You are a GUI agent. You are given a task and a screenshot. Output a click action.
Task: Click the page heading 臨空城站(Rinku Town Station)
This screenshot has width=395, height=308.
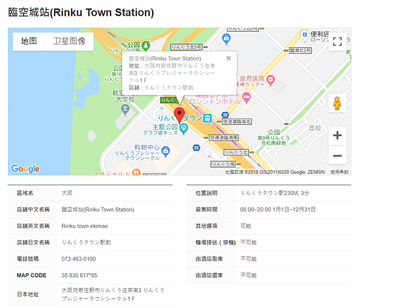point(81,13)
